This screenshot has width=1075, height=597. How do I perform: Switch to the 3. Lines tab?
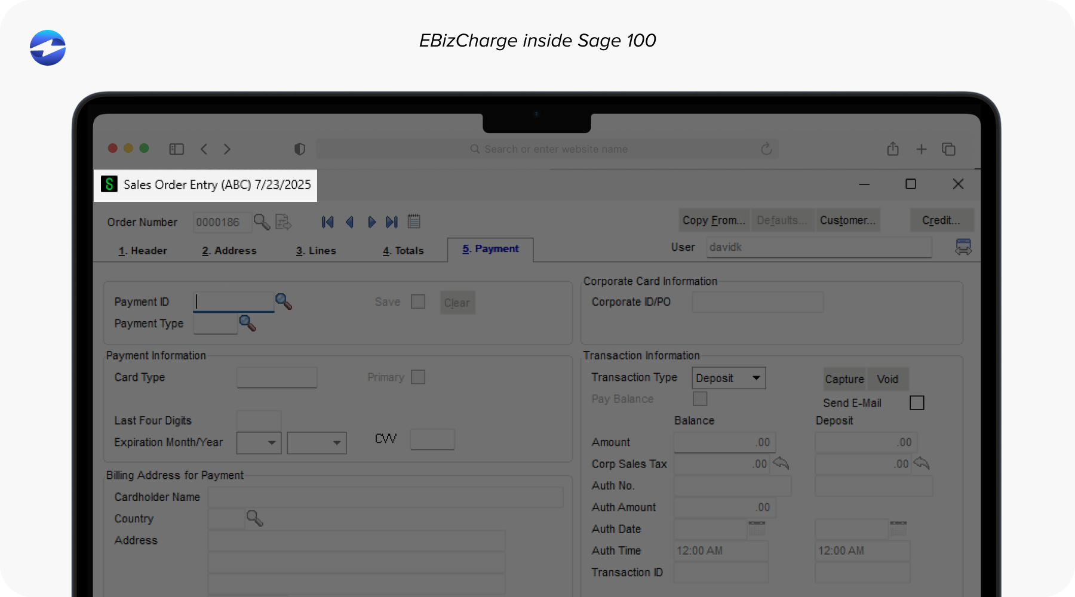pyautogui.click(x=316, y=250)
